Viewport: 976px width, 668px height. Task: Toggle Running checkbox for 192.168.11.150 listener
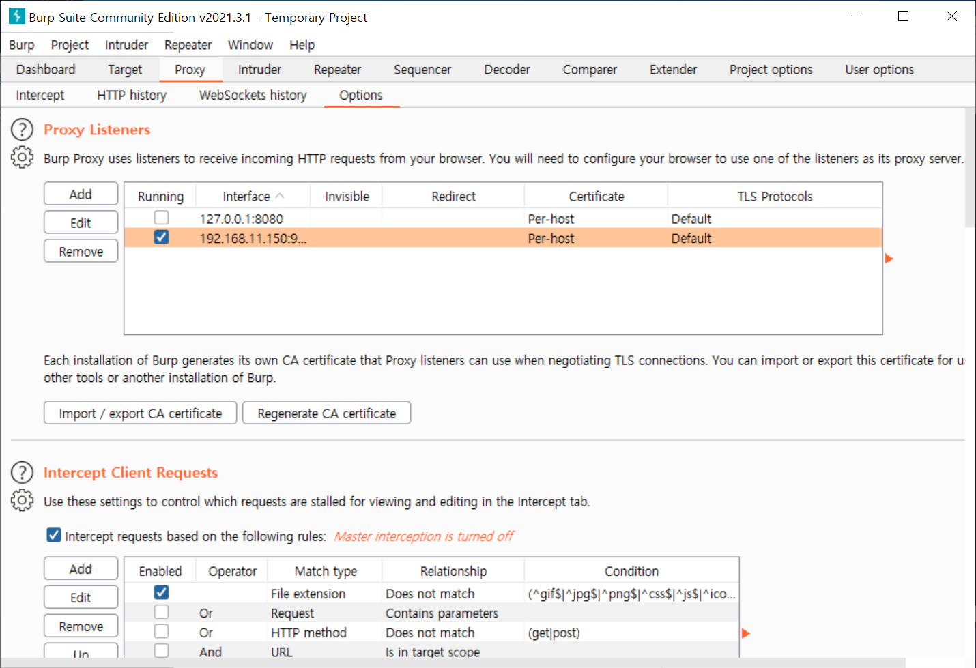tap(161, 237)
